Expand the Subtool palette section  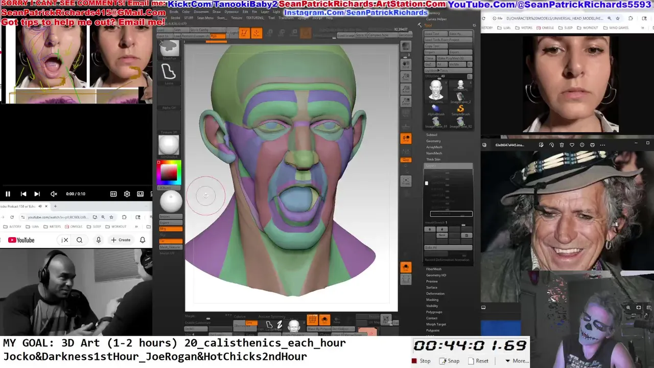[x=432, y=135]
